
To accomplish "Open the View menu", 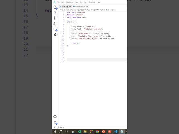I will click(76, 2).
